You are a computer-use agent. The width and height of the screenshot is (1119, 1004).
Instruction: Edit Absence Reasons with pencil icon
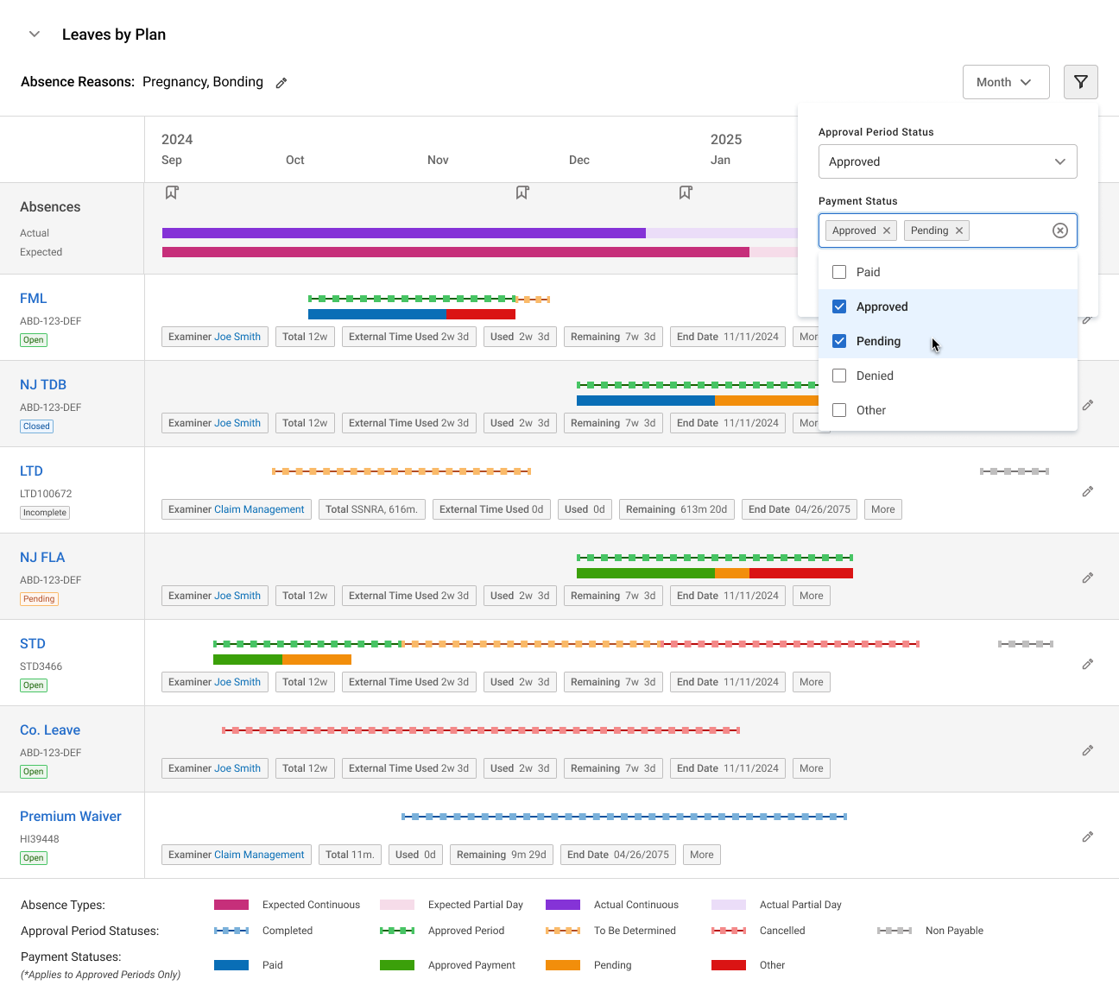point(281,83)
